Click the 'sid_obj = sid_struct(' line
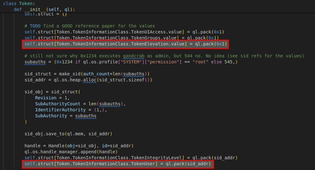This screenshot has width=315, height=170. tap(52, 92)
